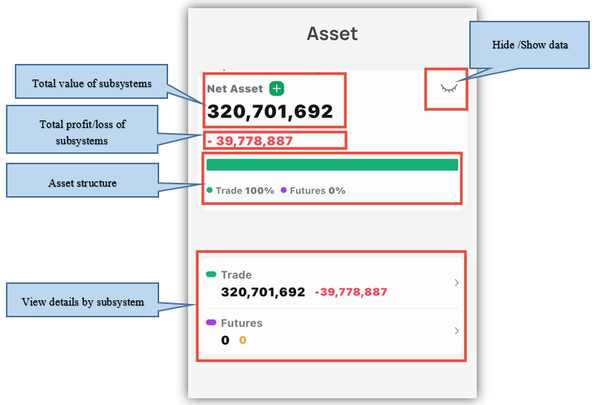Click the purple pill icon next to Futures
The width and height of the screenshot is (592, 405).
click(211, 323)
